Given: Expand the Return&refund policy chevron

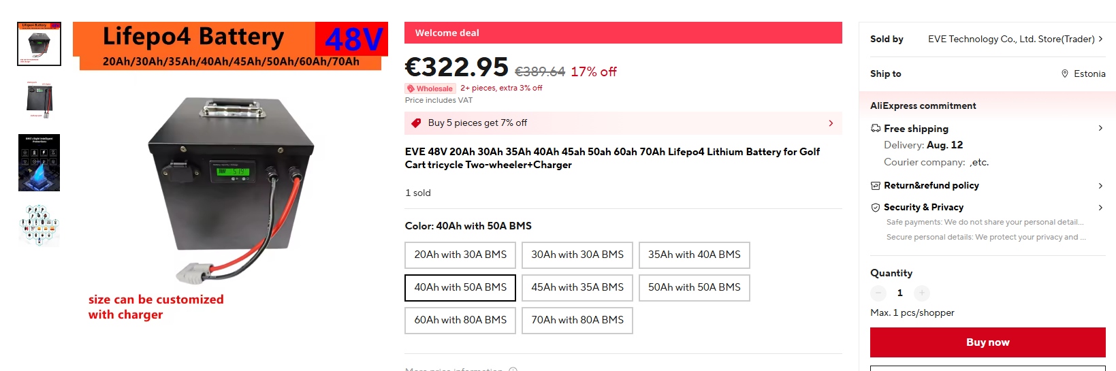Looking at the screenshot, I should (1100, 186).
